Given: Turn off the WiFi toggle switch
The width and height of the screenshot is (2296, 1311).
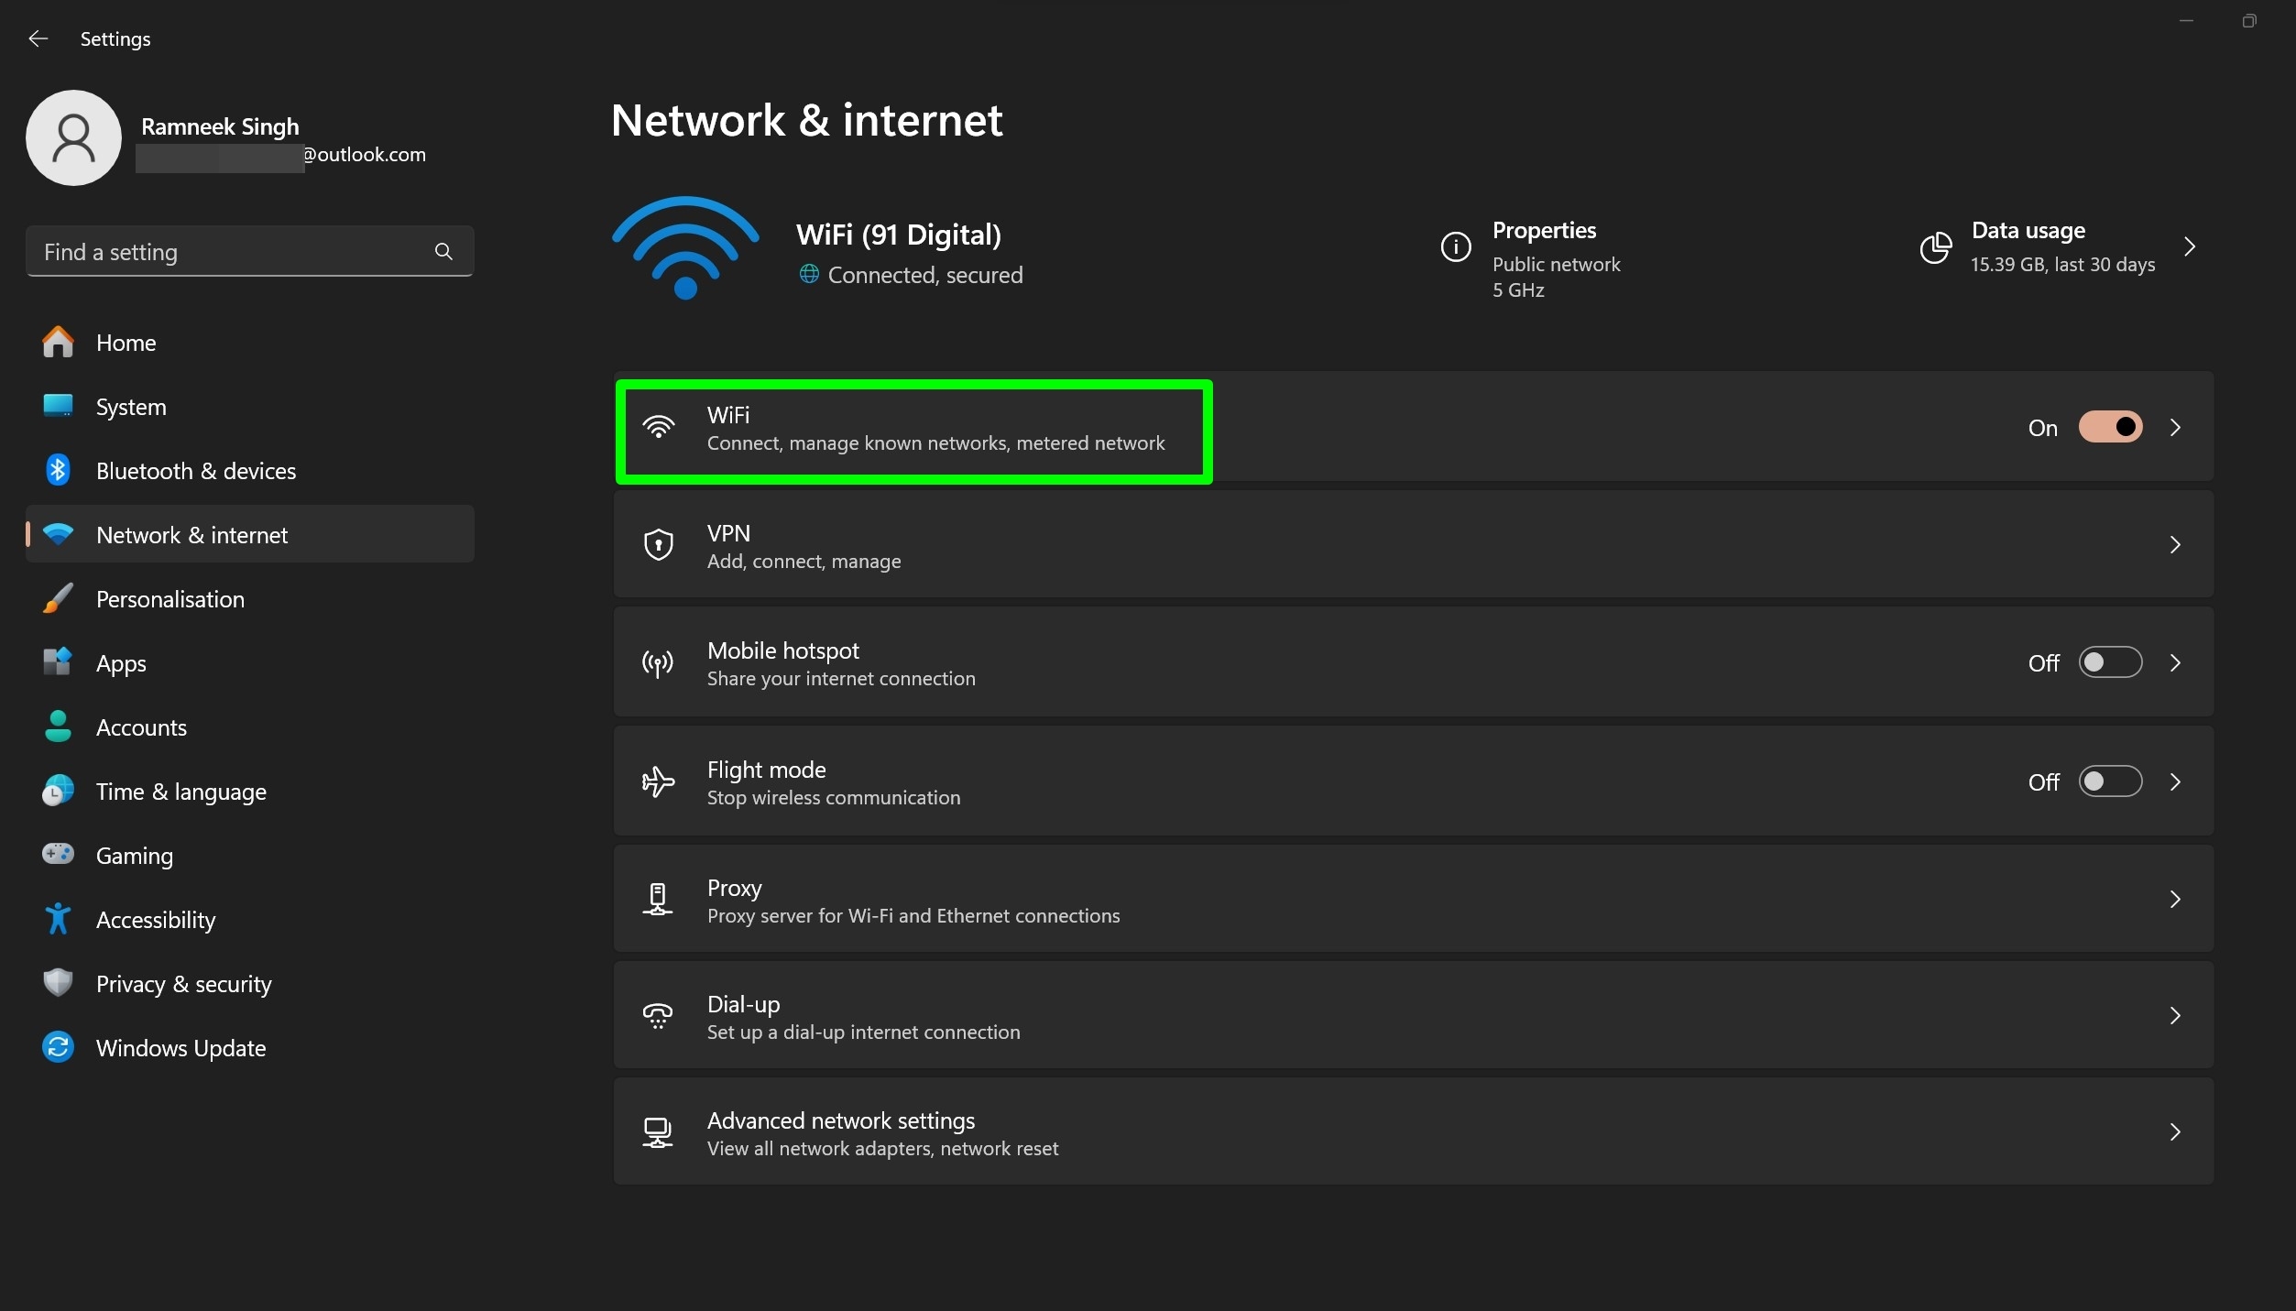Looking at the screenshot, I should click(2110, 427).
